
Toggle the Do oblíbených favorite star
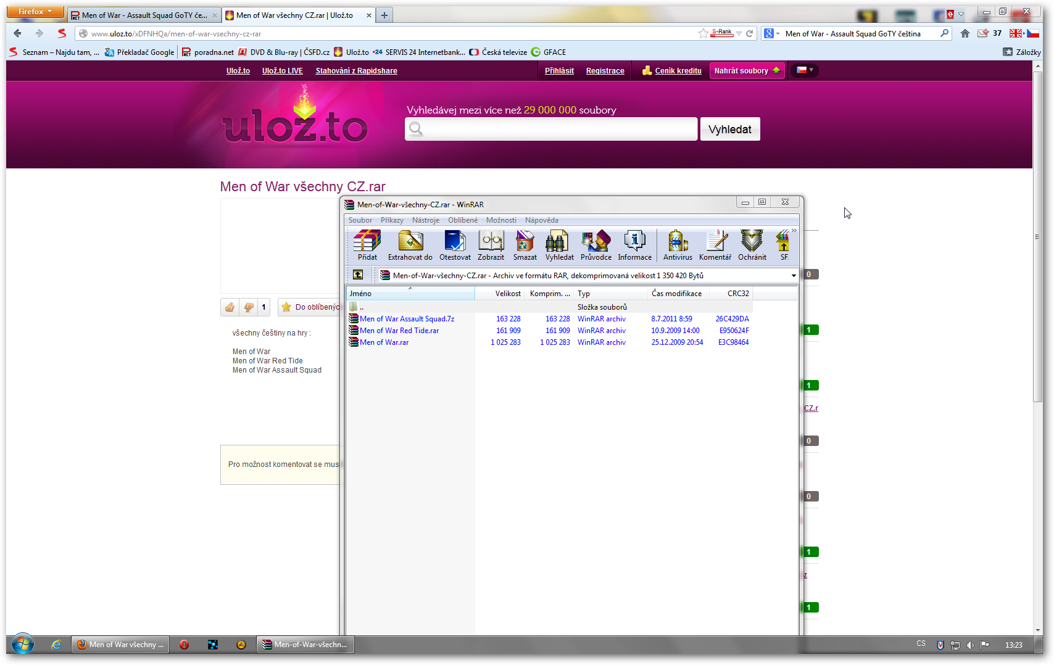pyautogui.click(x=286, y=307)
